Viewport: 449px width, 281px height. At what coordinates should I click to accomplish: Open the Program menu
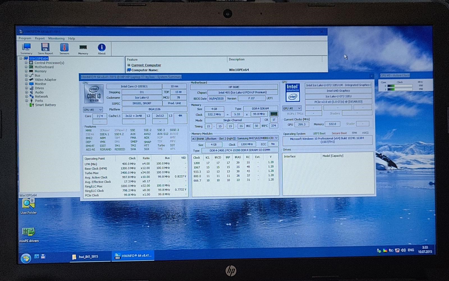point(25,38)
